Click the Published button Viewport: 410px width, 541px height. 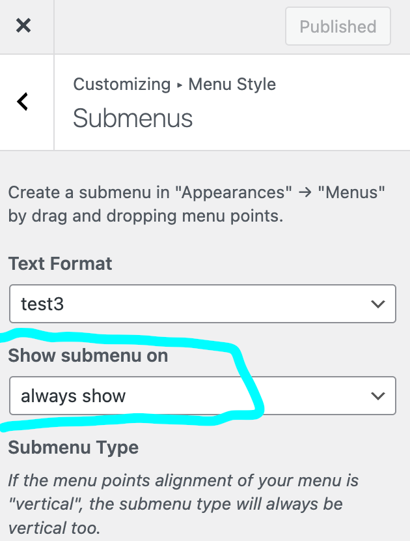coord(338,27)
